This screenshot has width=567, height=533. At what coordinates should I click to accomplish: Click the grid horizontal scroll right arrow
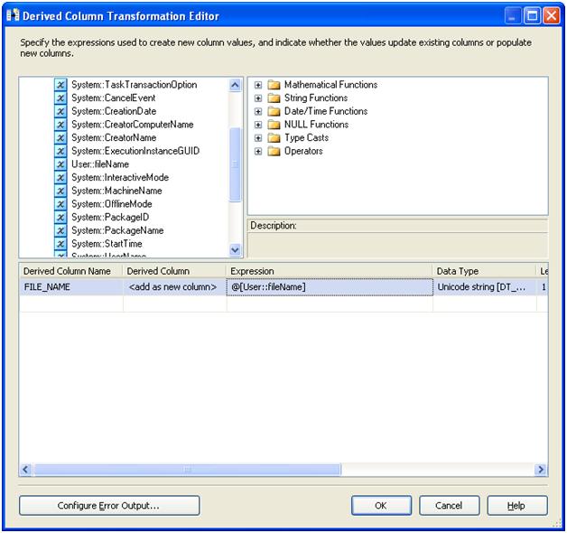coord(541,470)
